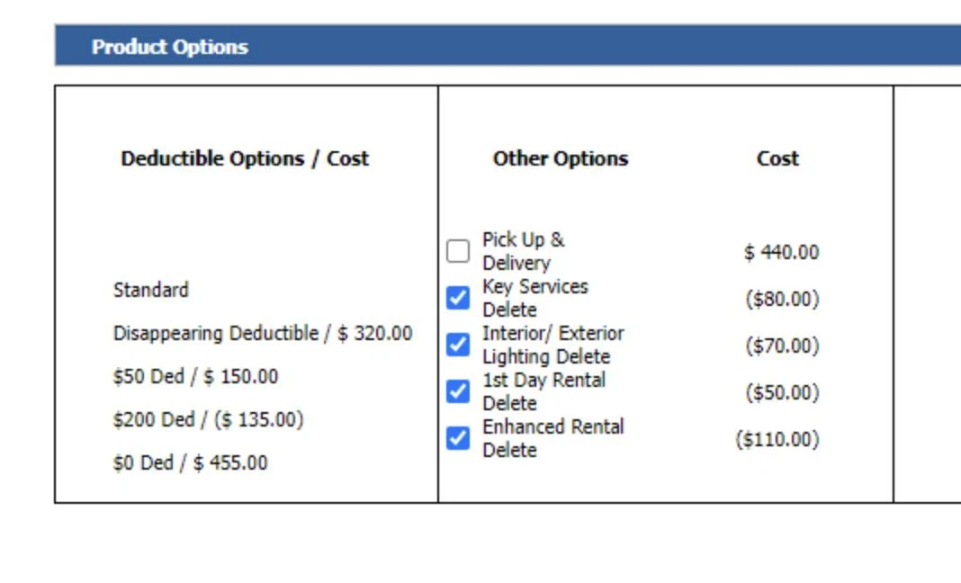Uncheck the Key Services Delete checkbox
This screenshot has height=583, width=961.
458,298
